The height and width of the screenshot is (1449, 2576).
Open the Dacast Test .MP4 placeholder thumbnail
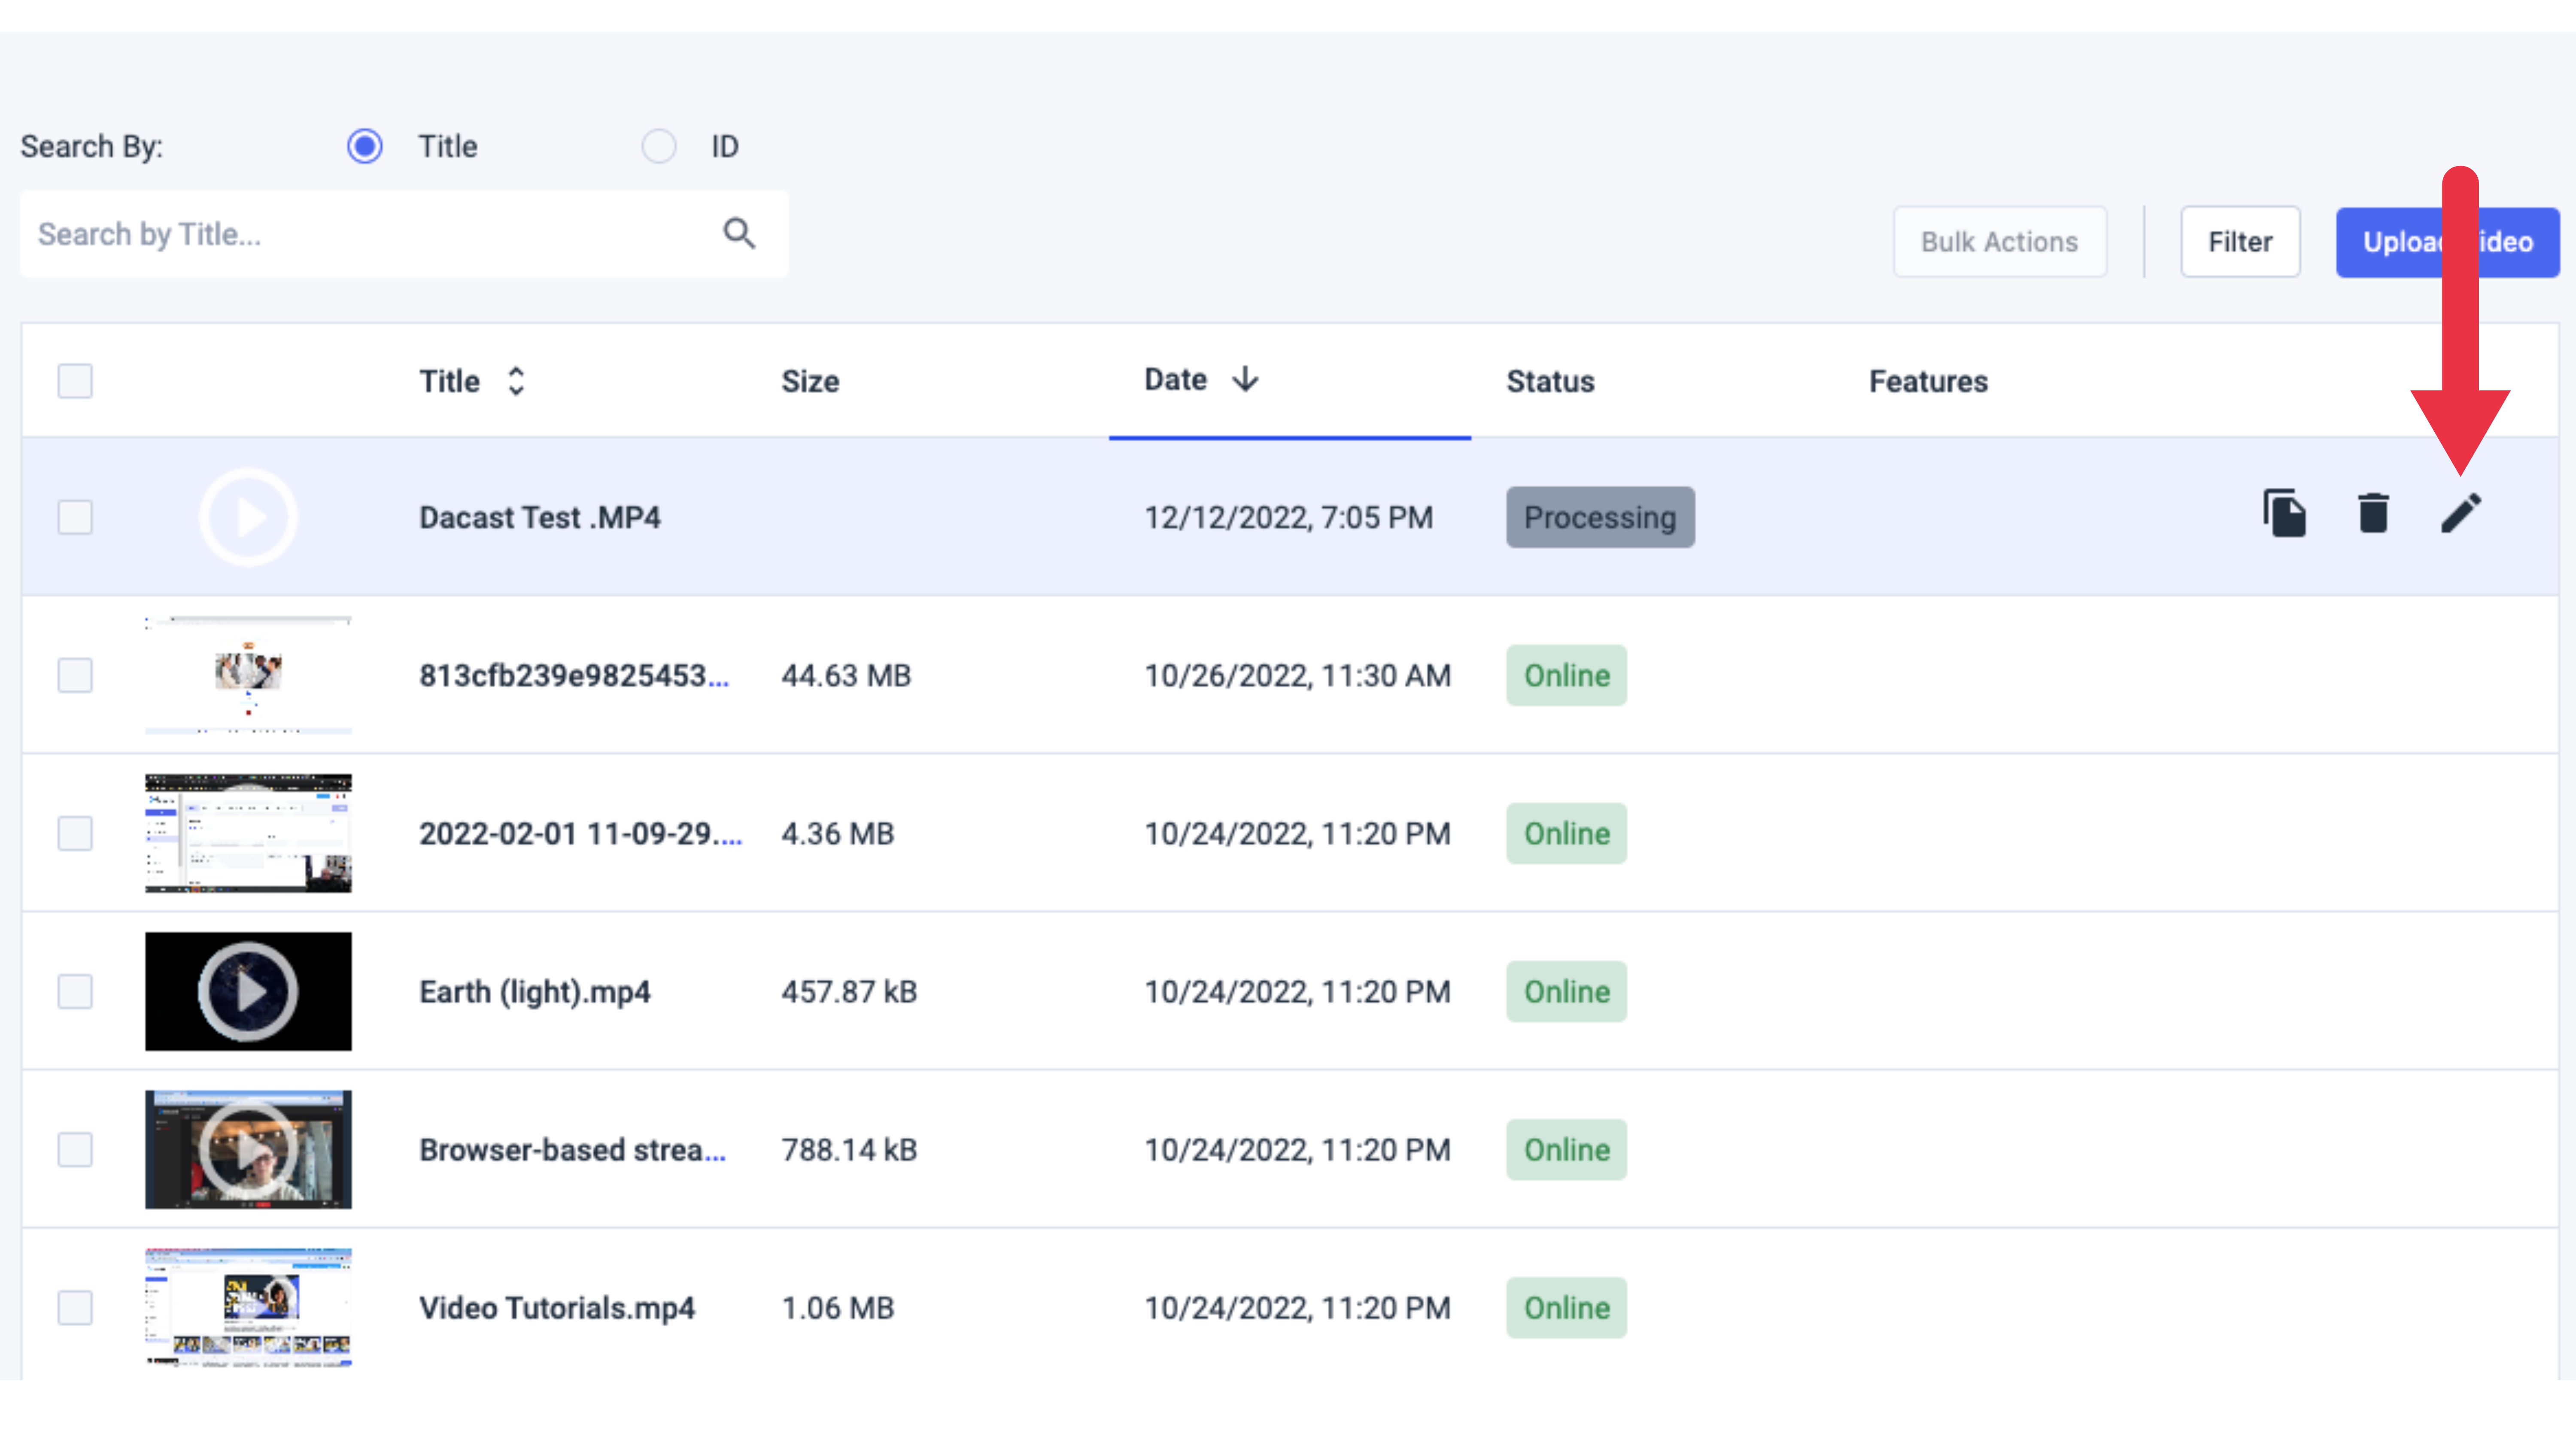(x=248, y=517)
